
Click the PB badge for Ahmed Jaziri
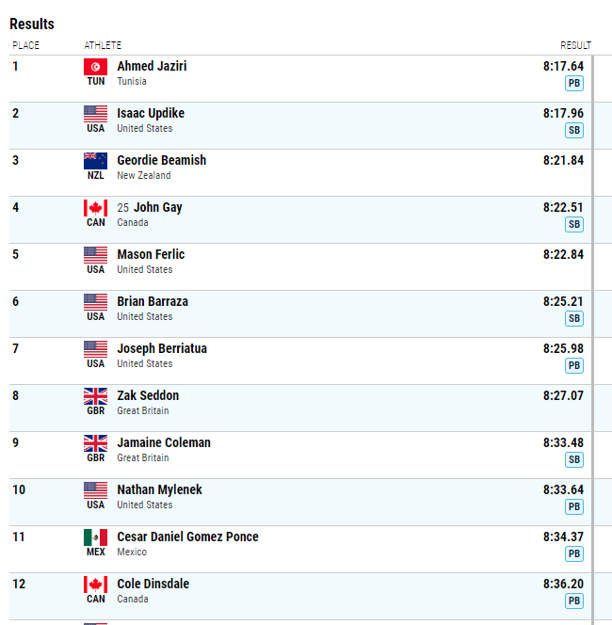(x=574, y=84)
